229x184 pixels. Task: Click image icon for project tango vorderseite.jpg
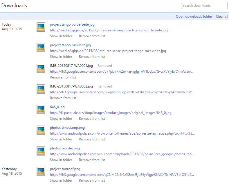coord(41,27)
